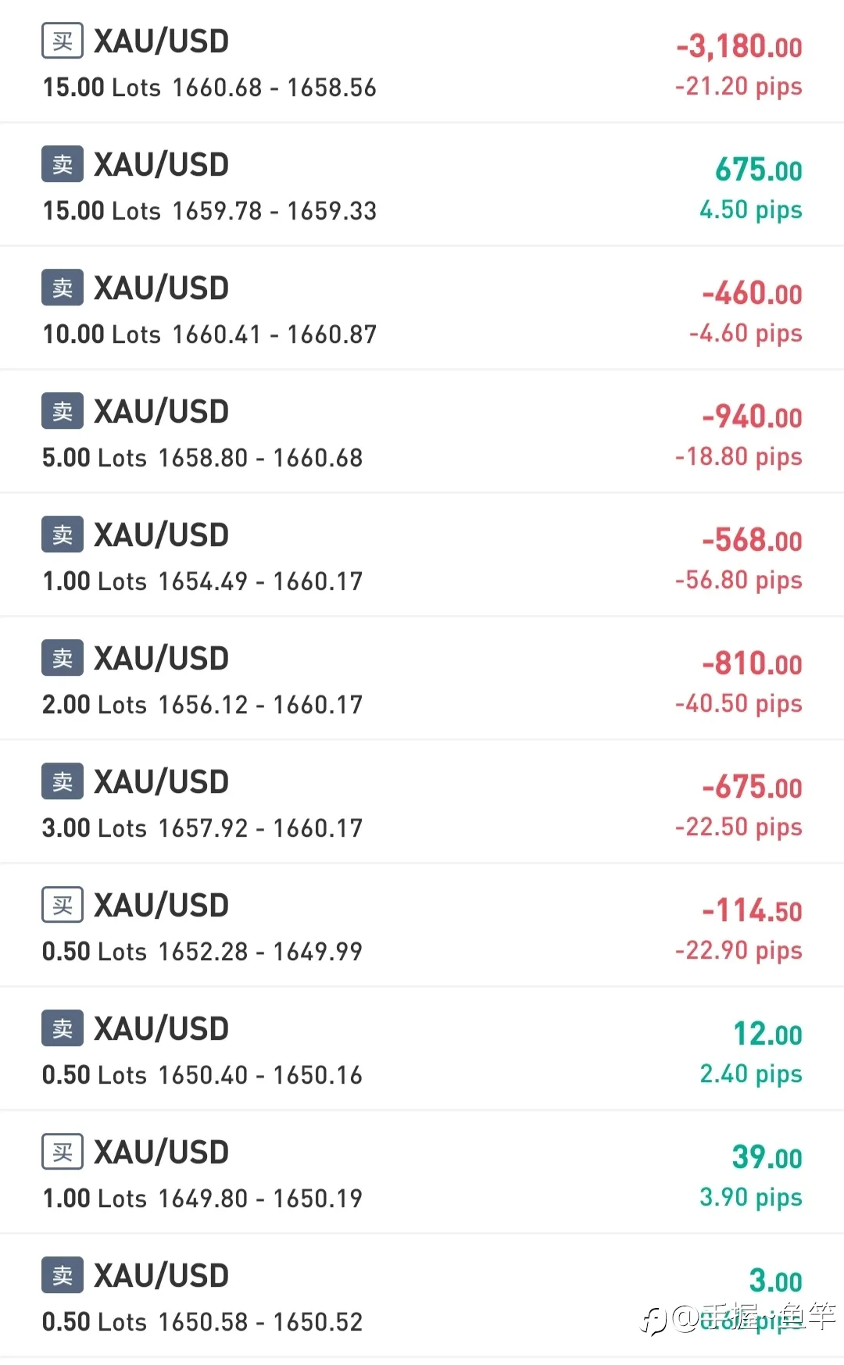Tap the watermark in the bottom corner
This screenshot has width=844, height=1365.
(738, 1317)
